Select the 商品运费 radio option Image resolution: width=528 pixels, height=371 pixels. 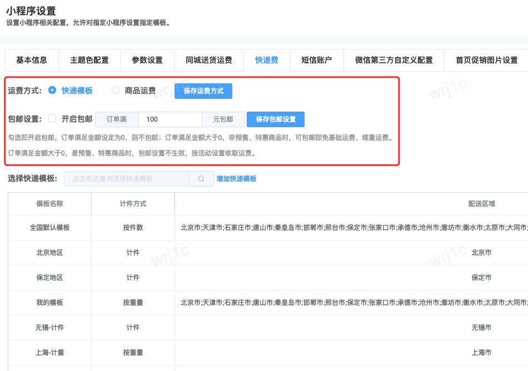point(116,91)
